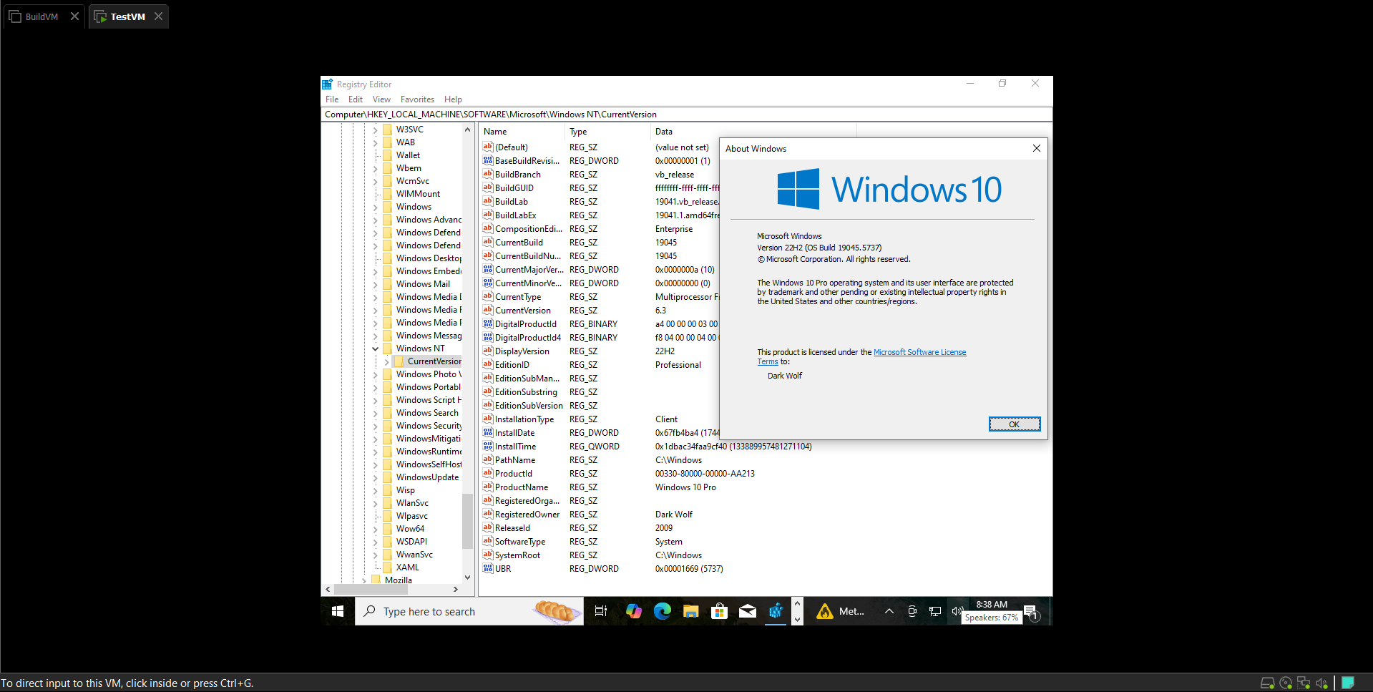Screen dimensions: 1373x692
Task: Select the XAML key in tree
Action: pyautogui.click(x=408, y=567)
